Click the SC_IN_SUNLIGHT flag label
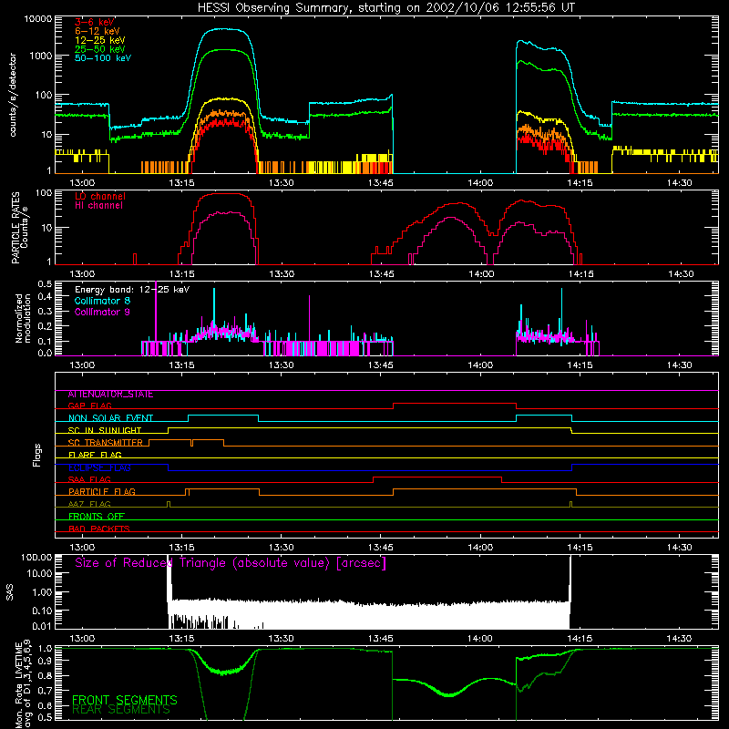The height and width of the screenshot is (729, 729). [105, 430]
